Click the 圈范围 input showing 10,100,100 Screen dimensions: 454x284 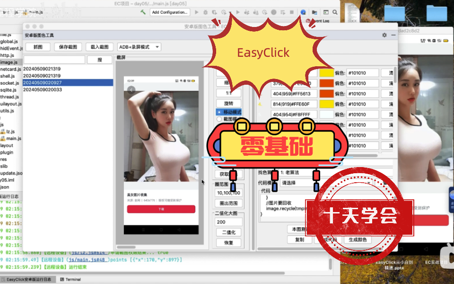[x=228, y=193]
